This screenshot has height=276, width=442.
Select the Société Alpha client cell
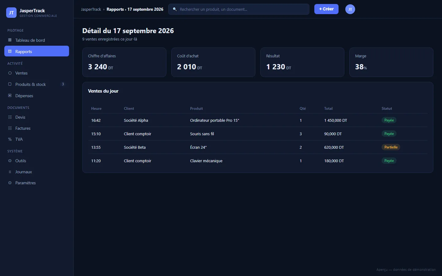[136, 120]
